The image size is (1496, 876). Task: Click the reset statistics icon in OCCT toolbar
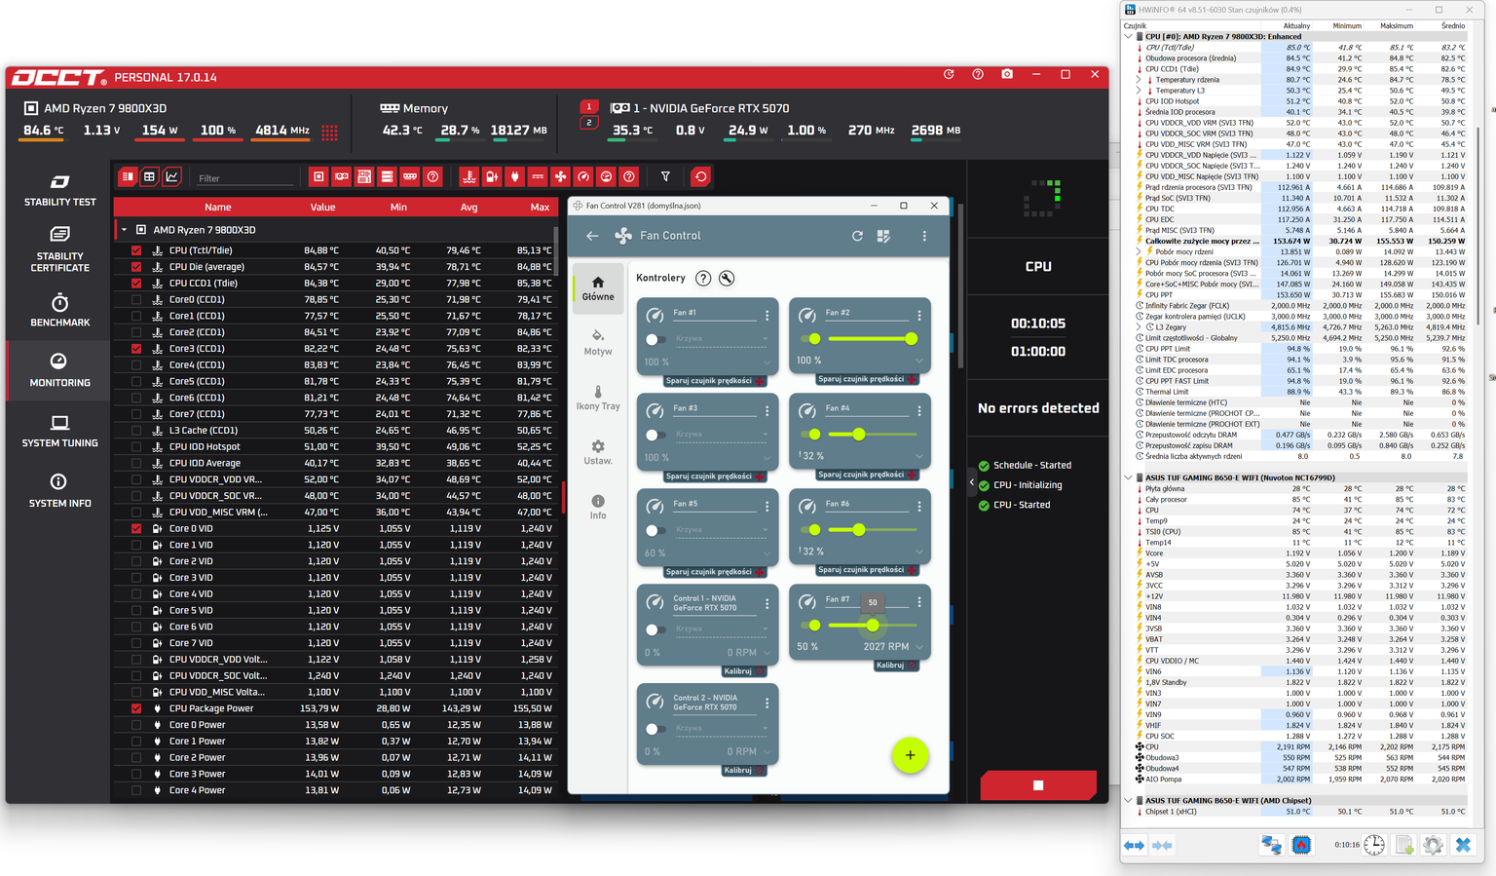700,176
